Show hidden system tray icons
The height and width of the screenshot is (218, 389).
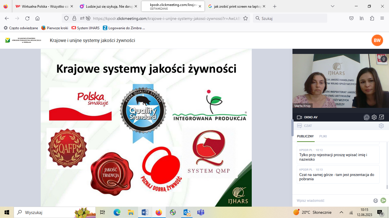click(341, 212)
